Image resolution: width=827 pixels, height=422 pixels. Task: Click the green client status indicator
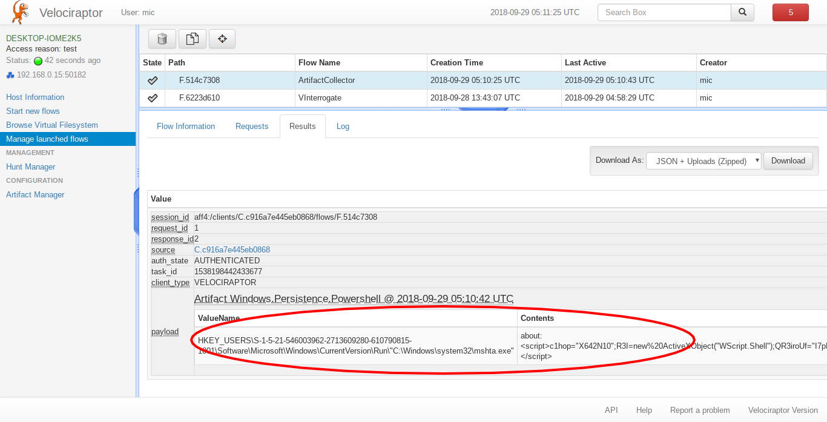click(38, 61)
